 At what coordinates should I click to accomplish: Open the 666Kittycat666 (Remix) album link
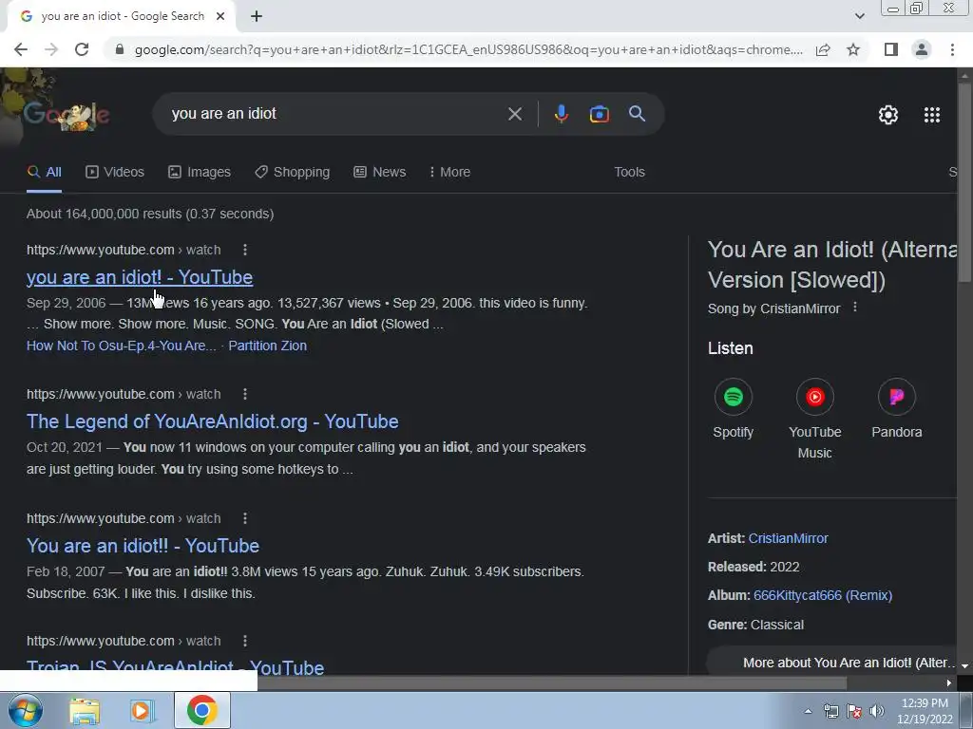tap(823, 595)
